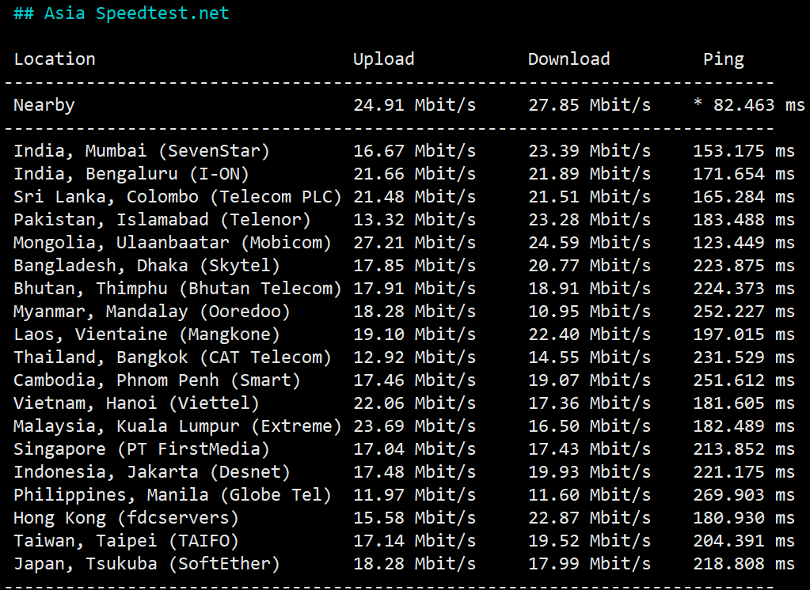Click Manila ping value 269.903 ms
Screen dimensions: 810x590
point(743,495)
